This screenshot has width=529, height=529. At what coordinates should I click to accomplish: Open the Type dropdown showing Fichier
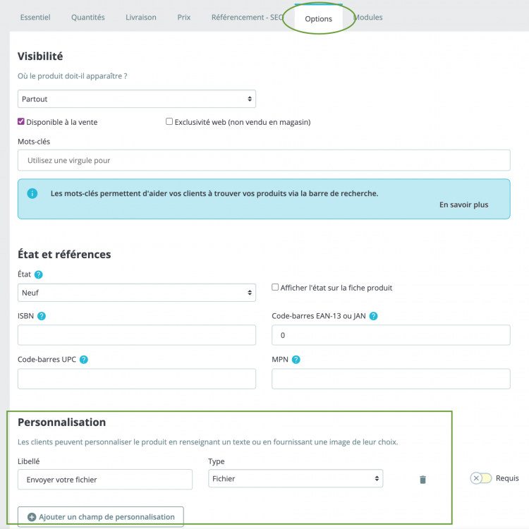pos(296,479)
